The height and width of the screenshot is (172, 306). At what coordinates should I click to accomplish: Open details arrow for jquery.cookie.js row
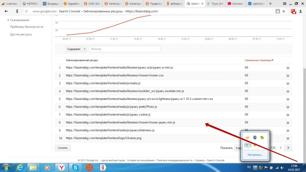pos(288,115)
